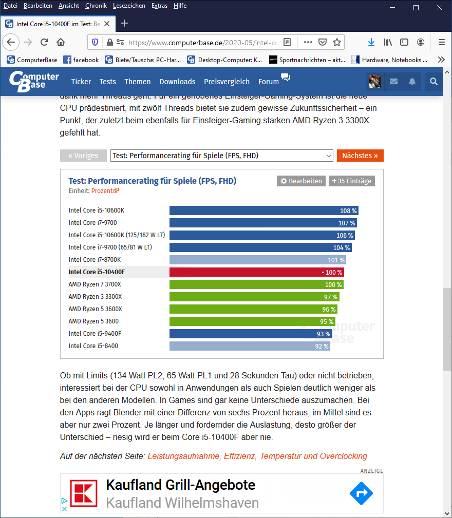The height and width of the screenshot is (518, 452).
Task: Open the Forum navigation link
Action: pyautogui.click(x=269, y=82)
